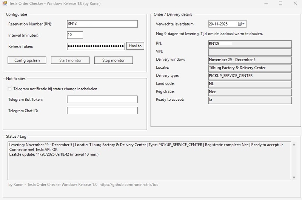The height and width of the screenshot is (200, 302).
Task: Click the app icon in the title bar
Action: click(x=5, y=3)
